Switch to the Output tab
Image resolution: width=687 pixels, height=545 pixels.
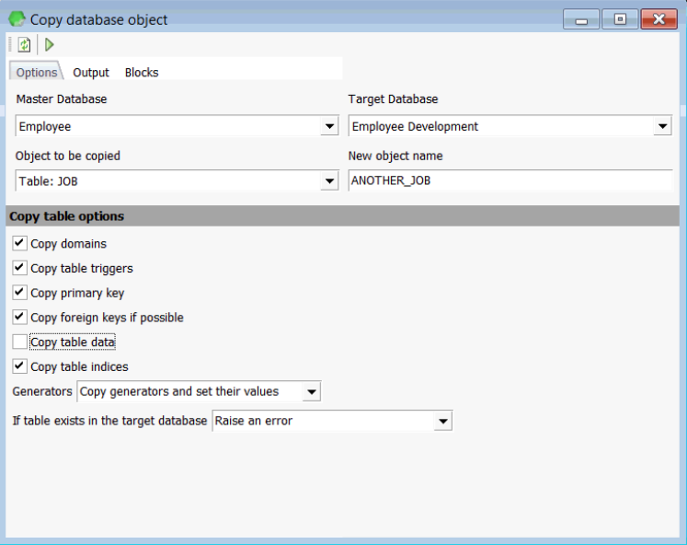click(91, 72)
